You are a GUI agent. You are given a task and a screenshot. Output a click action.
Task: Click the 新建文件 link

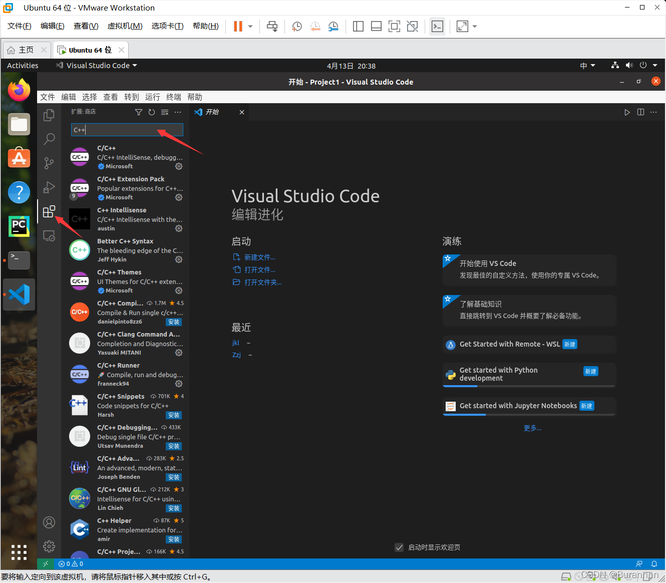[x=259, y=257]
